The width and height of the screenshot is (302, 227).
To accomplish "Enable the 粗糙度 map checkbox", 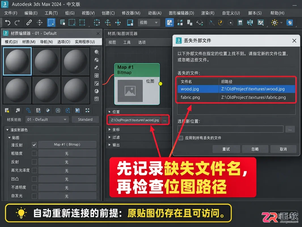I will 34,153.
